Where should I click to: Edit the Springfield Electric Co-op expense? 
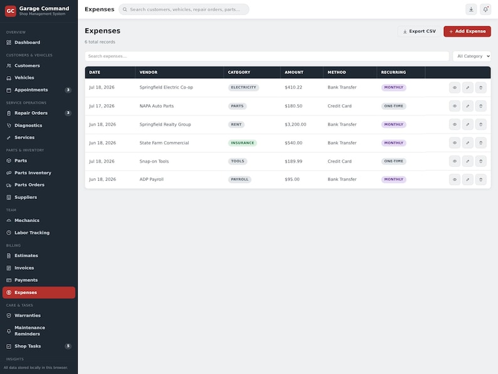tap(467, 88)
